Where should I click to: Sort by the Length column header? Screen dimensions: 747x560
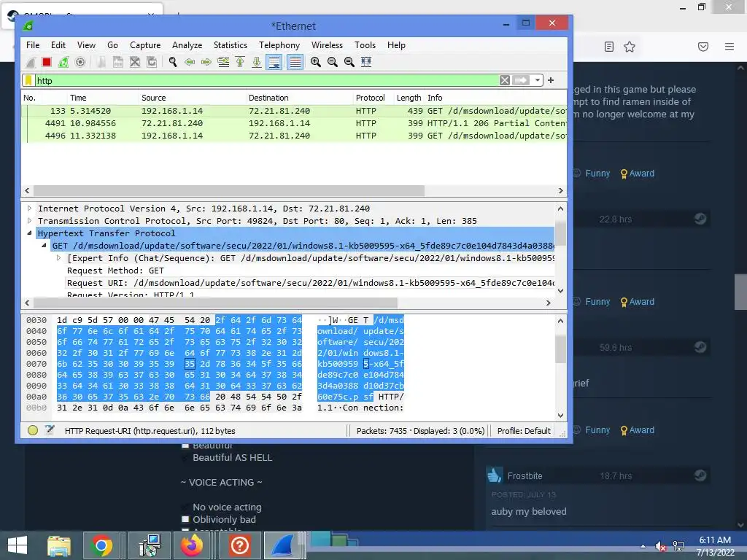(x=409, y=98)
